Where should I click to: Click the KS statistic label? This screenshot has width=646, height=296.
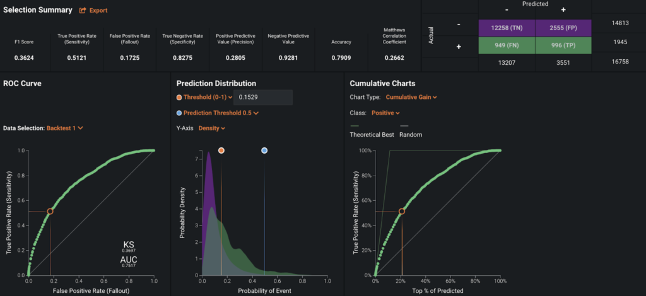pos(129,244)
